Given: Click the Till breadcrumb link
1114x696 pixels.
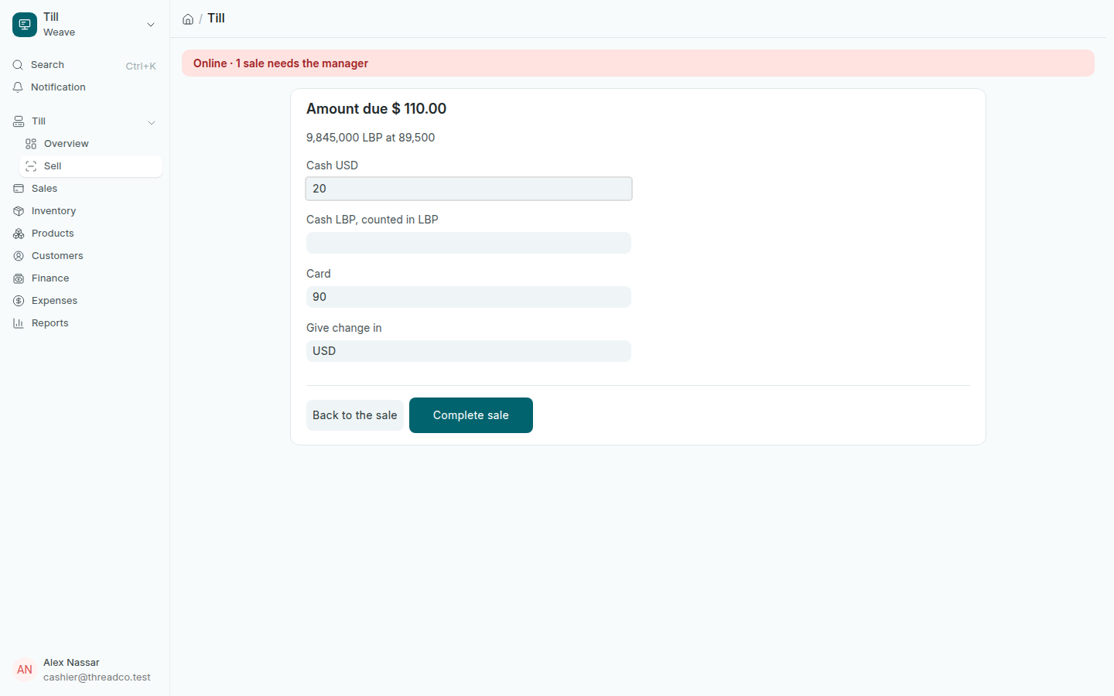Looking at the screenshot, I should 216,19.
